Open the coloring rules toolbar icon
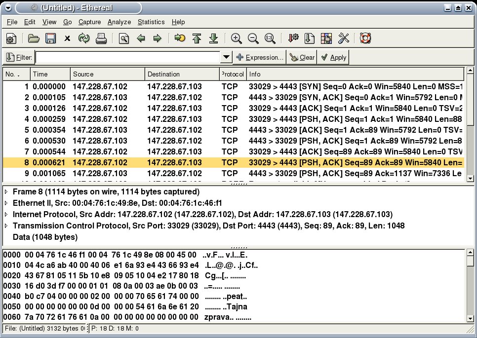The width and height of the screenshot is (477, 338). 326,38
